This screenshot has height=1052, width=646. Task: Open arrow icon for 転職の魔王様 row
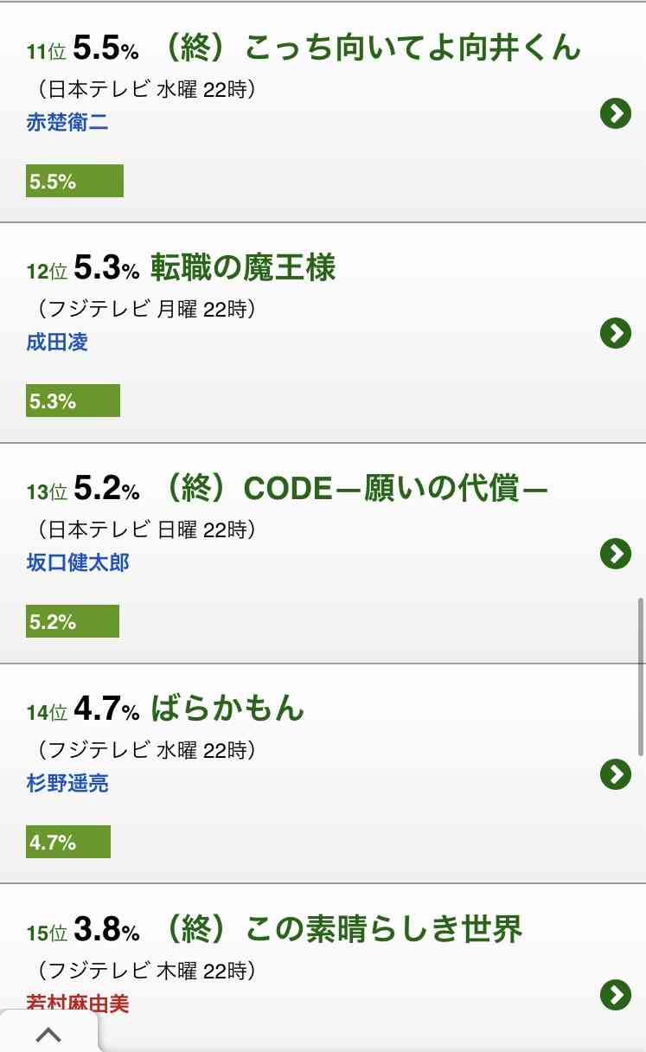615,333
